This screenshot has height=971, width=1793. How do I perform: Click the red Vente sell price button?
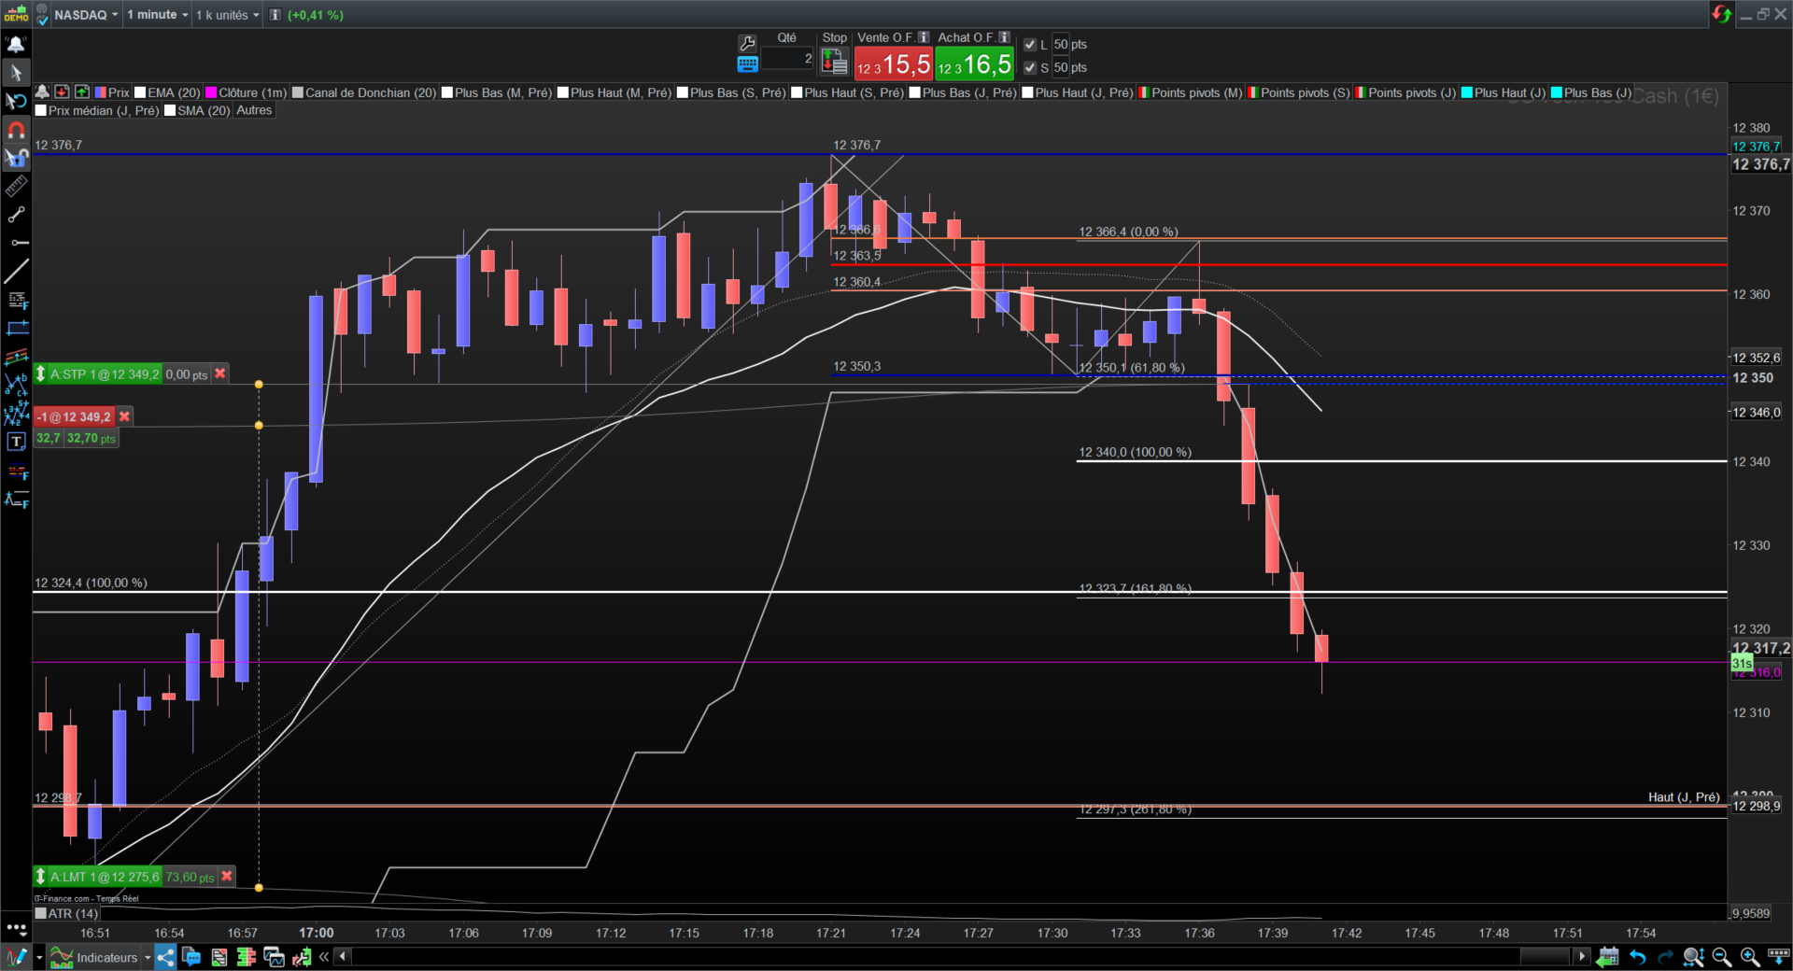click(x=893, y=63)
